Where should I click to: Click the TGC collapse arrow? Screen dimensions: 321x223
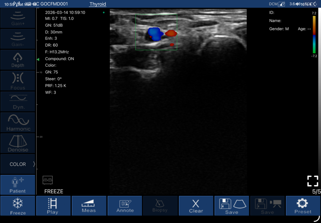314,4
